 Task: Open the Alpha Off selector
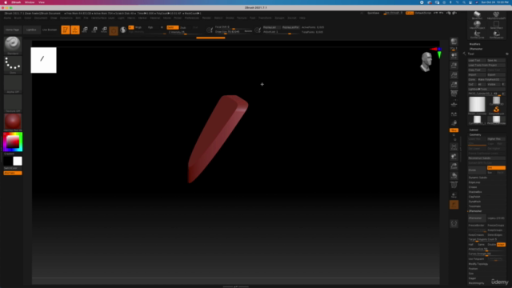[13, 84]
